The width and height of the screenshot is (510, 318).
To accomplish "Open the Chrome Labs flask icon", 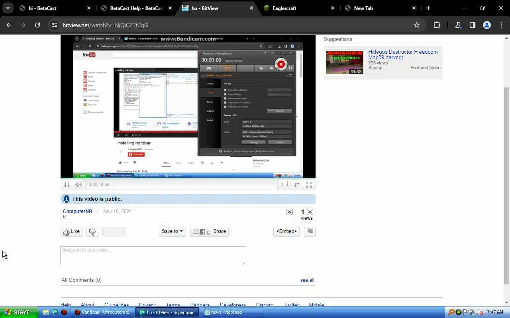I will click(x=458, y=25).
